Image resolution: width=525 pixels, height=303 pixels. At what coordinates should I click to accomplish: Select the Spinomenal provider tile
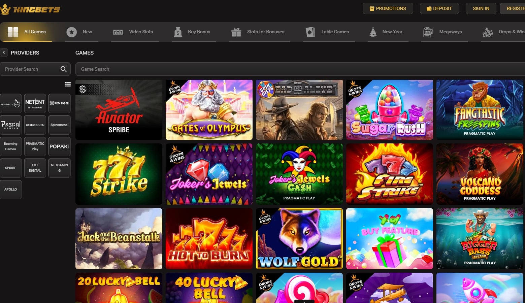(x=59, y=125)
